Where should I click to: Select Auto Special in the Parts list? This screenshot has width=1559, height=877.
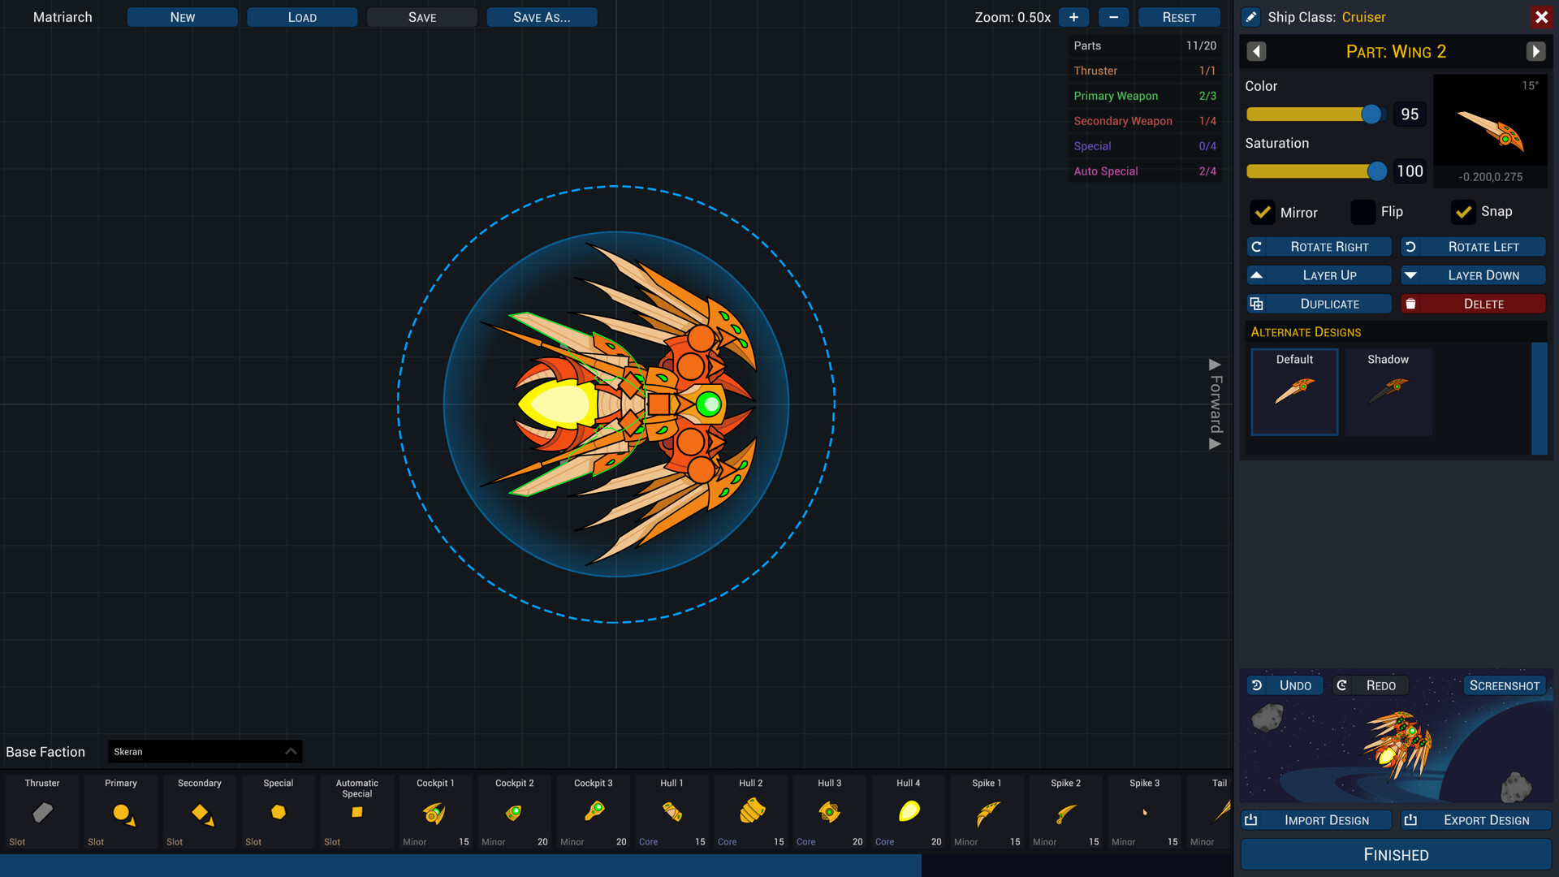point(1105,171)
